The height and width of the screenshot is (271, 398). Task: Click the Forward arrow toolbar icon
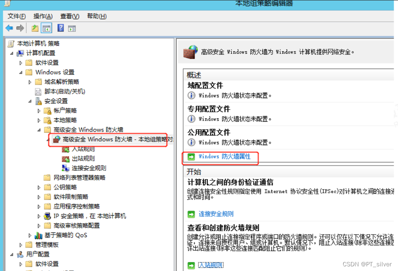[x=20, y=28]
